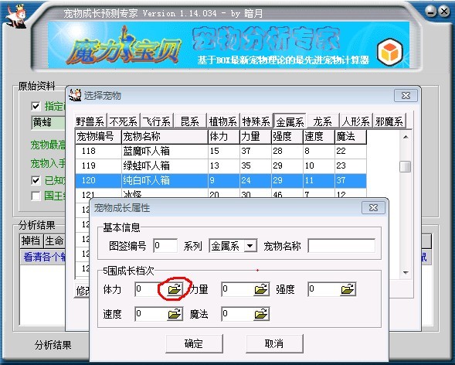Toggle the 已知 checkbox in 原始资料
The width and height of the screenshot is (455, 365).
[x=36, y=181]
